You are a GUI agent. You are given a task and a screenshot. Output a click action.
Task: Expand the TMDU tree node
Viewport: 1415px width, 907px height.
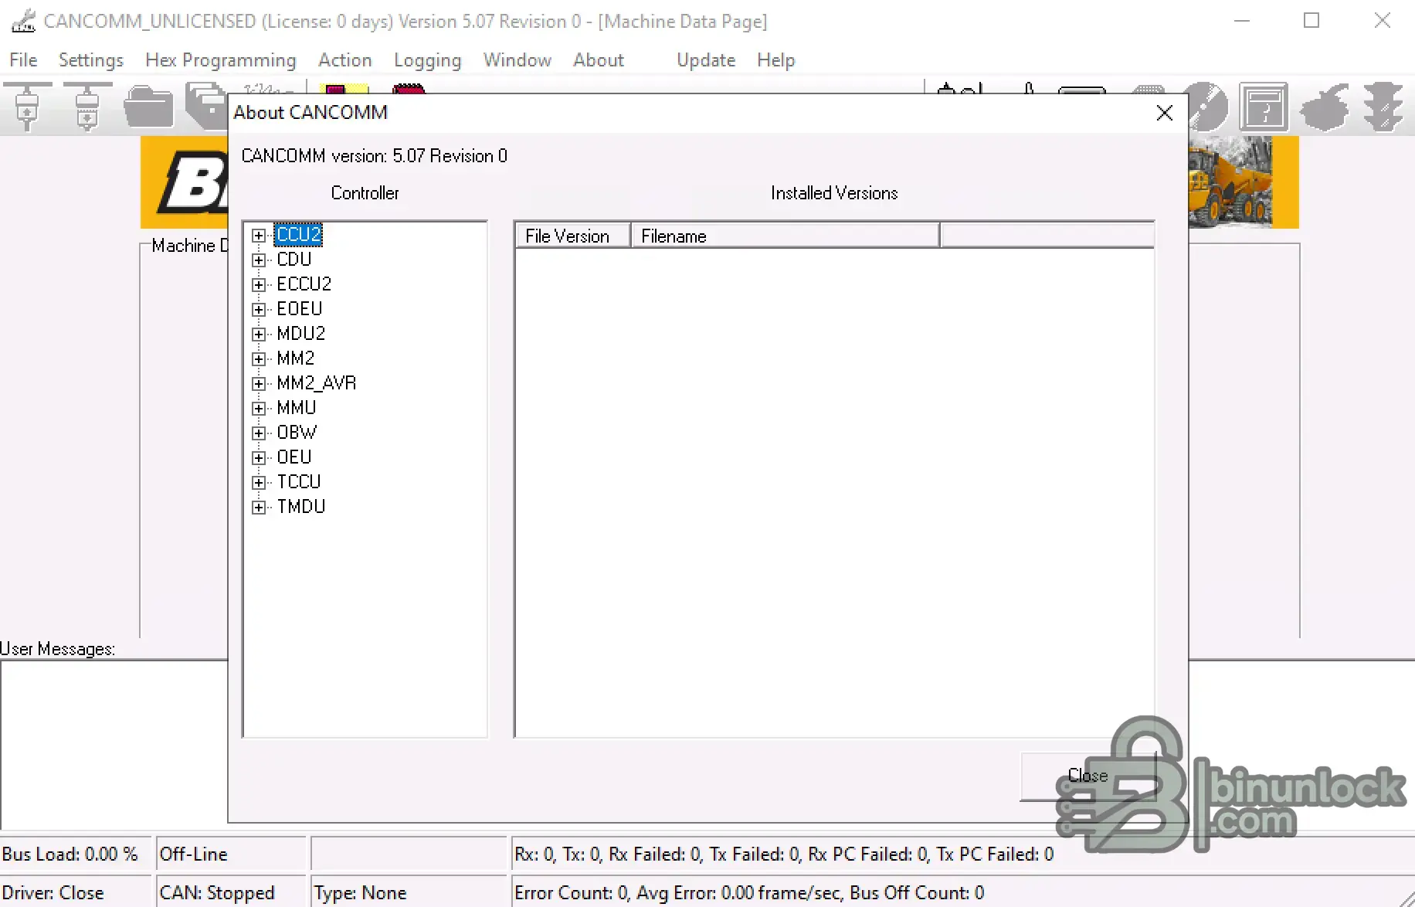coord(259,507)
